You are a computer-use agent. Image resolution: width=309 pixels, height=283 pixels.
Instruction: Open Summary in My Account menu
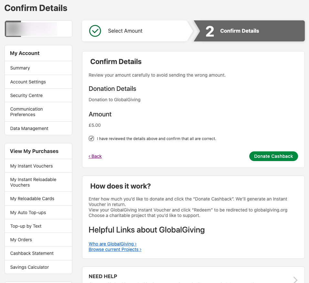pos(20,68)
